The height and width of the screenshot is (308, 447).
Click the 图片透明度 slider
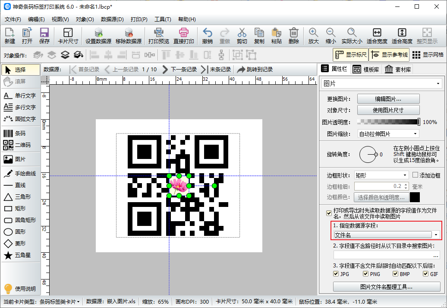388,122
